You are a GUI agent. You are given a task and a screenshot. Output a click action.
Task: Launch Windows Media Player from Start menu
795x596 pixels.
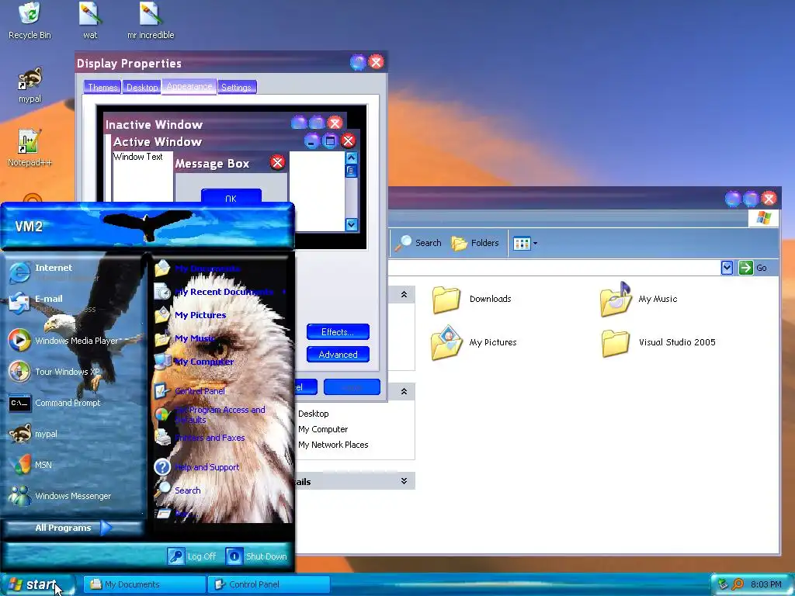click(74, 341)
